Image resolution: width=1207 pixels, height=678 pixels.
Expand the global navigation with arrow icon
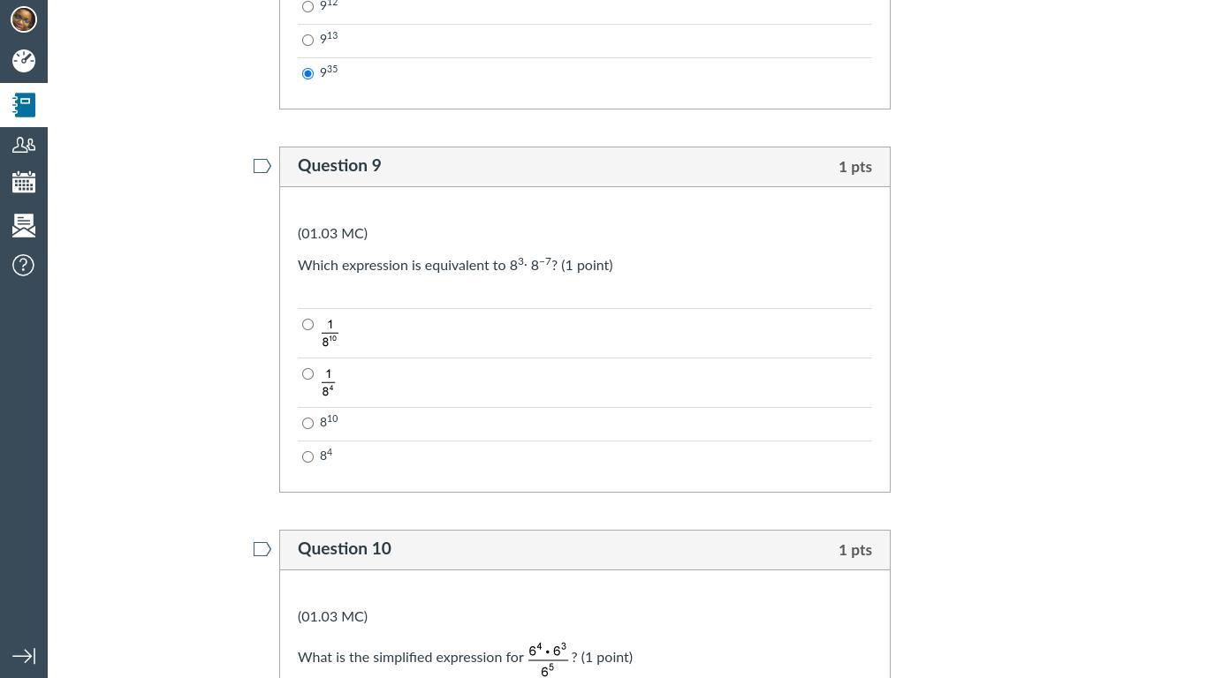click(x=24, y=656)
